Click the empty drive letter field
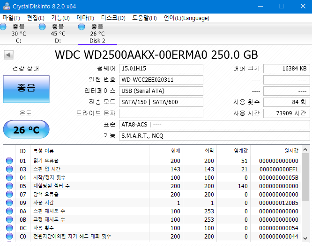Viewport: 312px width, 246px height. (x=161, y=113)
